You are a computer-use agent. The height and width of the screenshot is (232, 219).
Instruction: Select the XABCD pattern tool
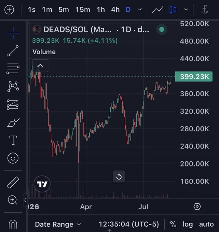[x=13, y=86]
